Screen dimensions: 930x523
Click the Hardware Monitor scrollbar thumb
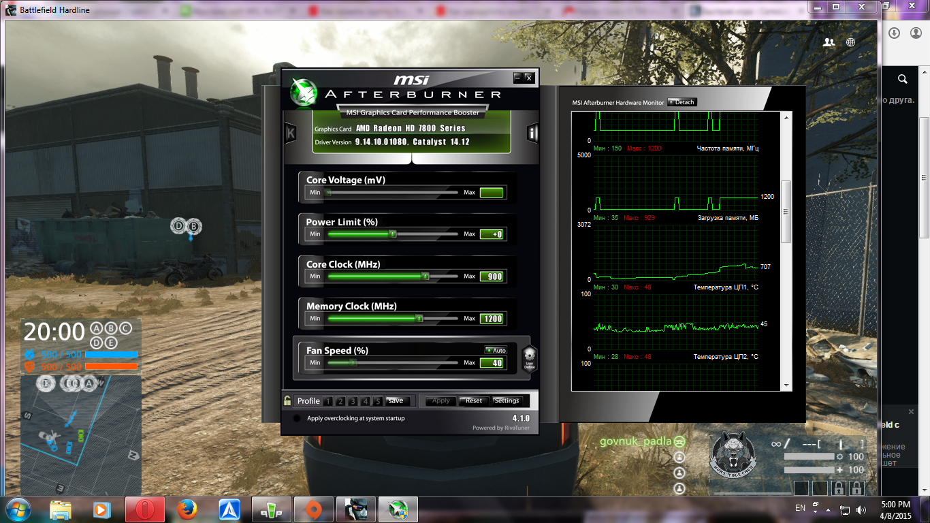(x=786, y=211)
